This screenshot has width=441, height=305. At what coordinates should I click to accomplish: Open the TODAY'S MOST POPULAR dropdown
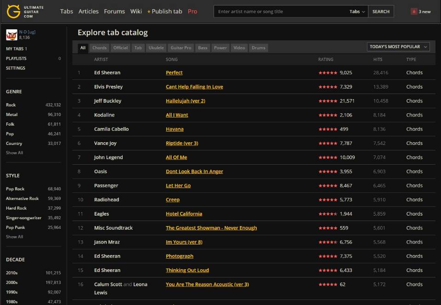tap(398, 46)
